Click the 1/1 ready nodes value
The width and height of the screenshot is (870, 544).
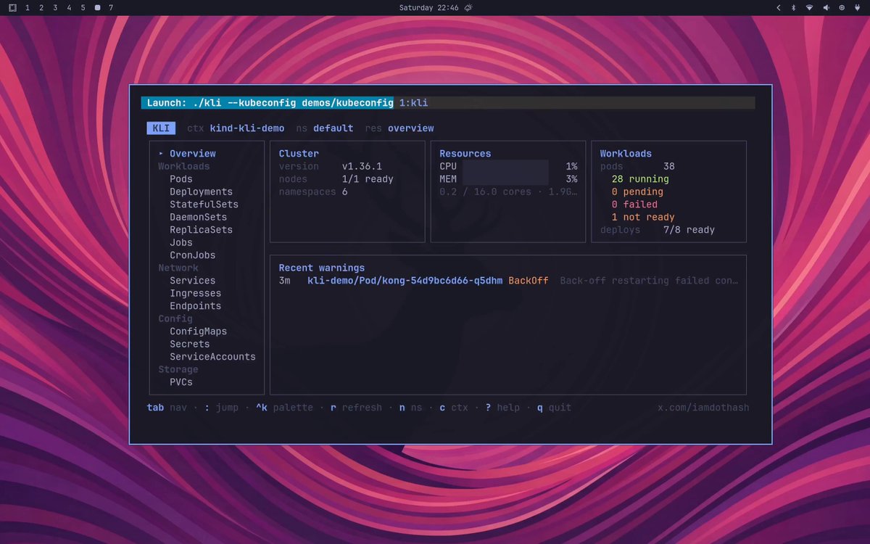(x=368, y=179)
